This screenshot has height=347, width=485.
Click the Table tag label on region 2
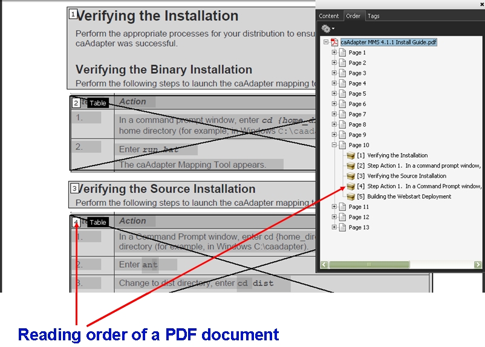tap(98, 103)
